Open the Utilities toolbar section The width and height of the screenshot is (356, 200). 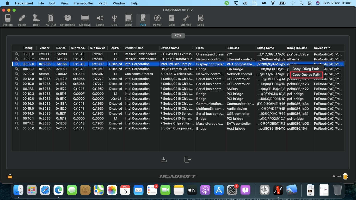click(186, 20)
